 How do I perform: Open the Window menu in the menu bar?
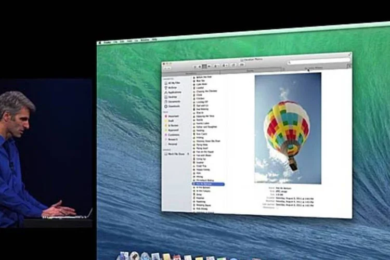tap(145, 40)
